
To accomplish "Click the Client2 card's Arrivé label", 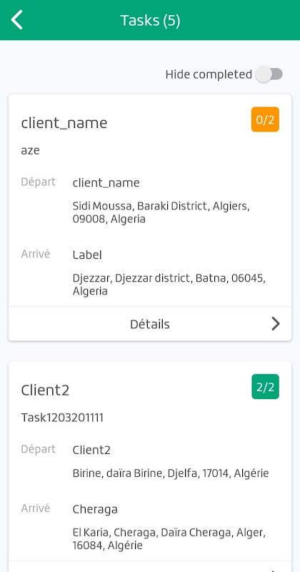I will click(x=36, y=508).
